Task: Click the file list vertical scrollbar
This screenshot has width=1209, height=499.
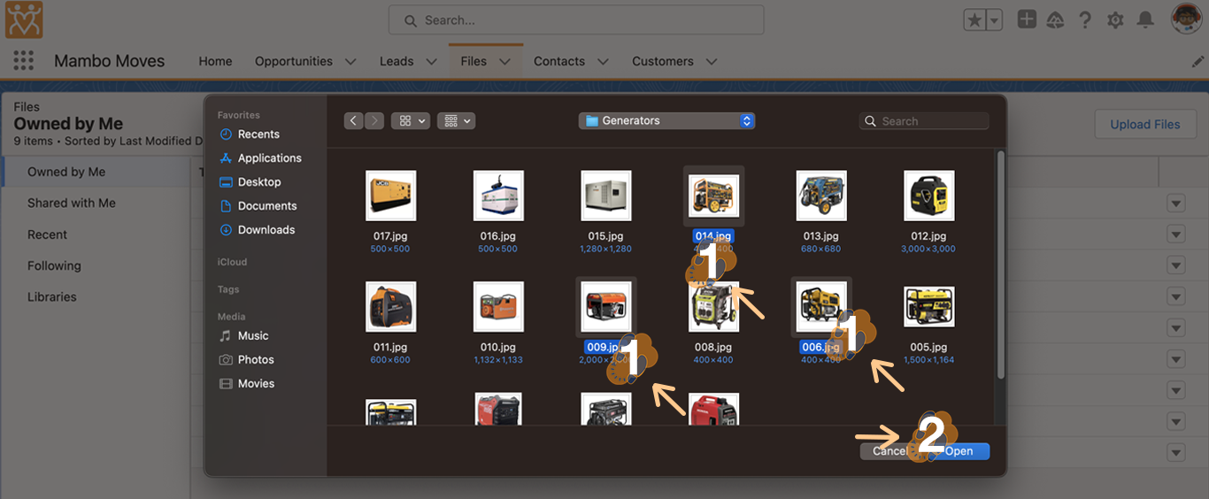Action: pos(1001,265)
